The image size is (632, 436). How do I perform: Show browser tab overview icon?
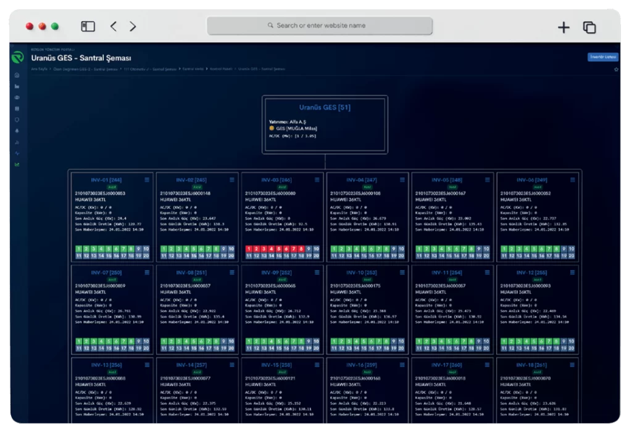click(x=589, y=27)
